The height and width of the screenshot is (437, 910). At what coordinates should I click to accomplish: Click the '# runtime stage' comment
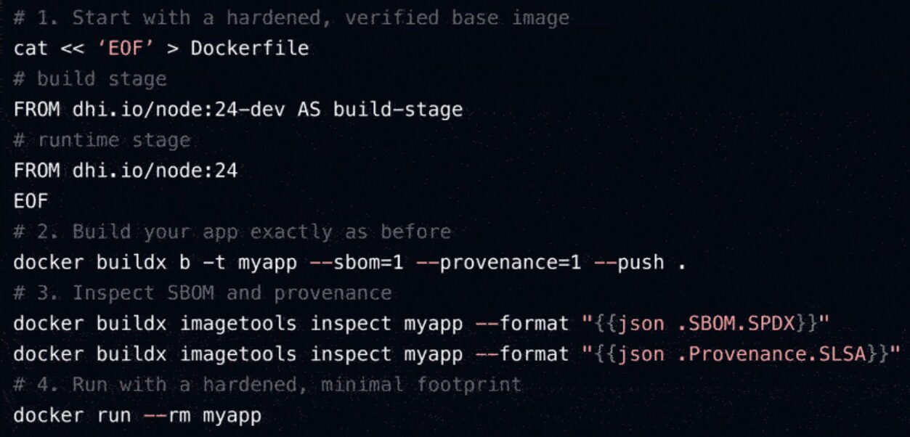click(x=102, y=140)
